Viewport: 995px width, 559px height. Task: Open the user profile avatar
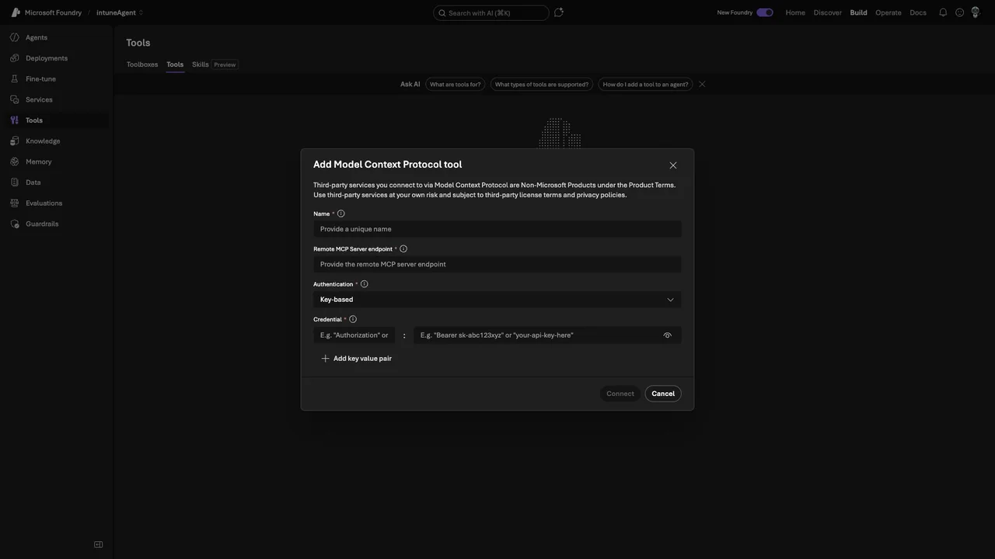(976, 12)
